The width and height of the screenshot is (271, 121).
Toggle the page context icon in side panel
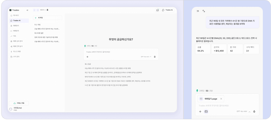(206, 112)
